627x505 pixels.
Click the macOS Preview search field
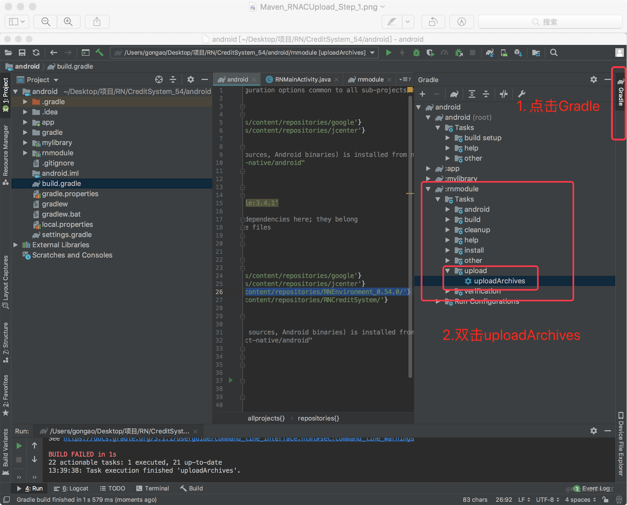click(x=550, y=22)
